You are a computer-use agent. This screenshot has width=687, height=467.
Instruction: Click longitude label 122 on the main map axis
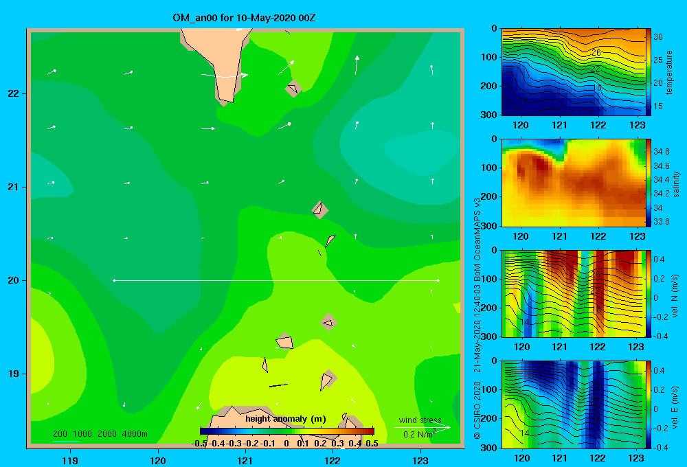(x=333, y=460)
